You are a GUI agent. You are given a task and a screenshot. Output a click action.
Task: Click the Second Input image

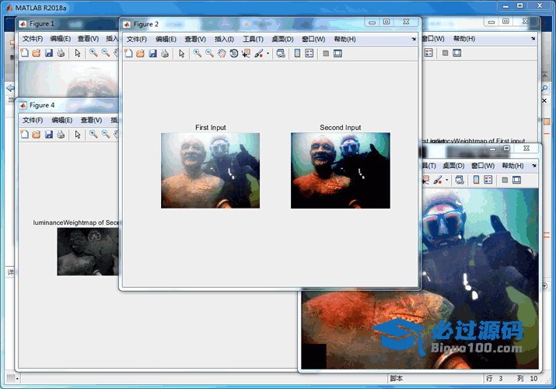point(340,170)
